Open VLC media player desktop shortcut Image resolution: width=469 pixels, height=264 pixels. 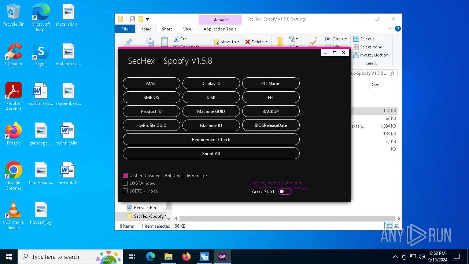14,216
